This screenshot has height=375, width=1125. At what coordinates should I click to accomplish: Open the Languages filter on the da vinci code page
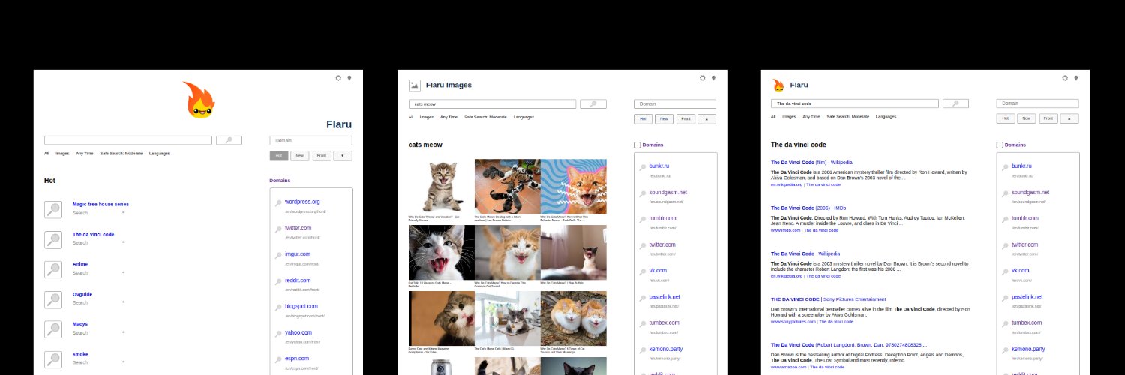[886, 117]
